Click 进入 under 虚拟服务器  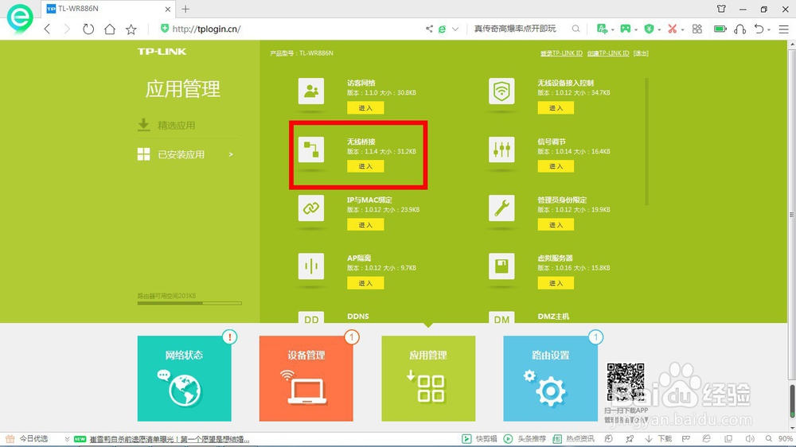(x=556, y=282)
